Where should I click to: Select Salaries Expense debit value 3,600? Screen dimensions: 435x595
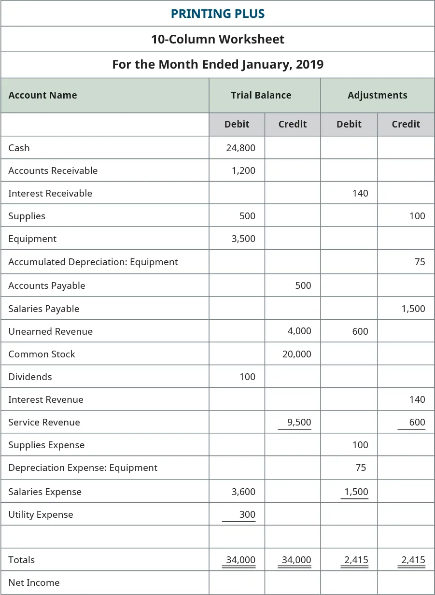[243, 492]
